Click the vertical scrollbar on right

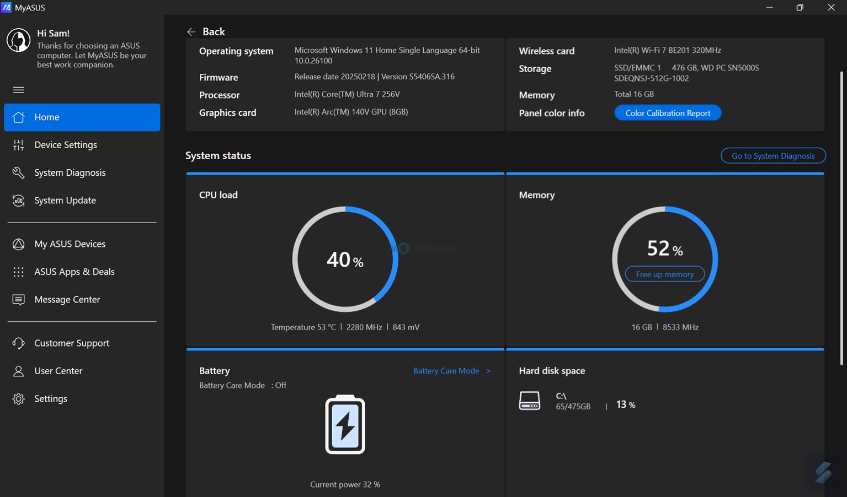(841, 218)
